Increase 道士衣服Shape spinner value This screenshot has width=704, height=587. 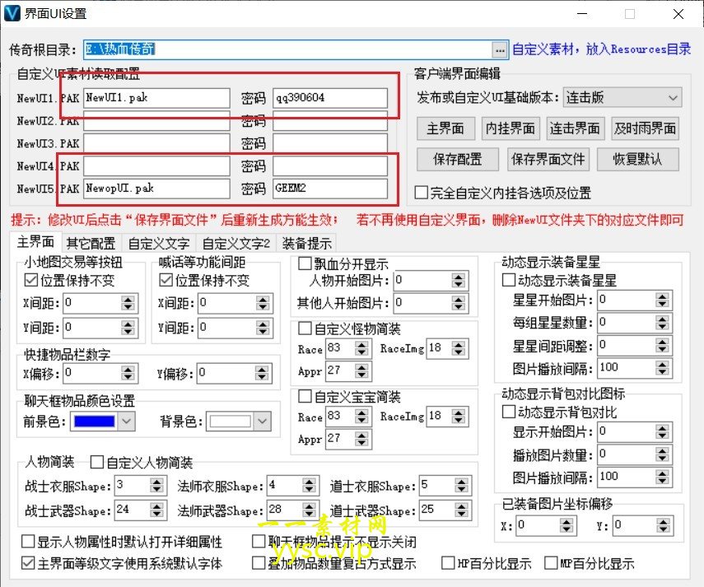462,482
